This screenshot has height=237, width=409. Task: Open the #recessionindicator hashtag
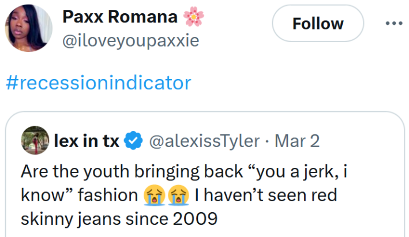tap(98, 83)
